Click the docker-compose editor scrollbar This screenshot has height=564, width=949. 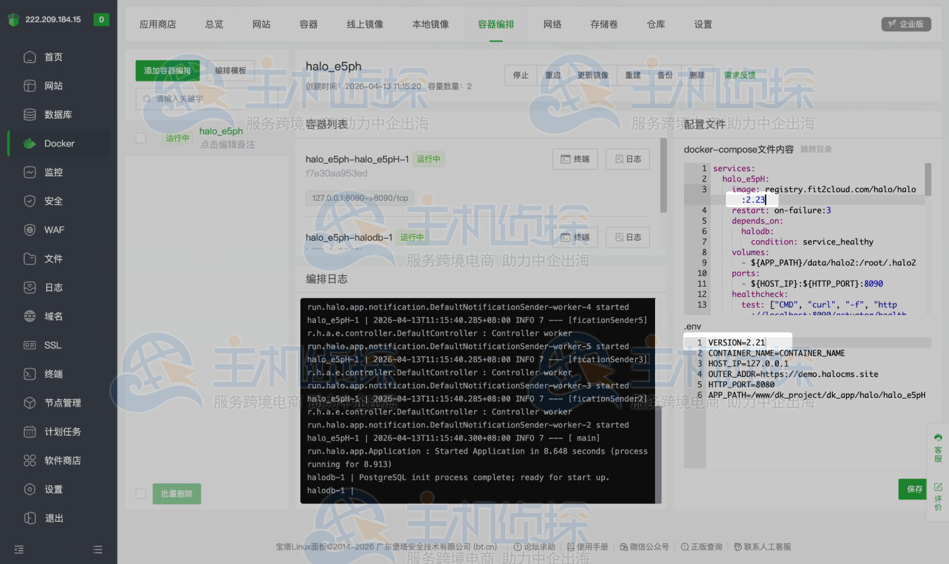pyautogui.click(x=928, y=179)
